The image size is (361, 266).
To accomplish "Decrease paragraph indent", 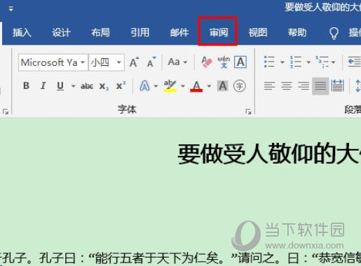I will click(354, 62).
